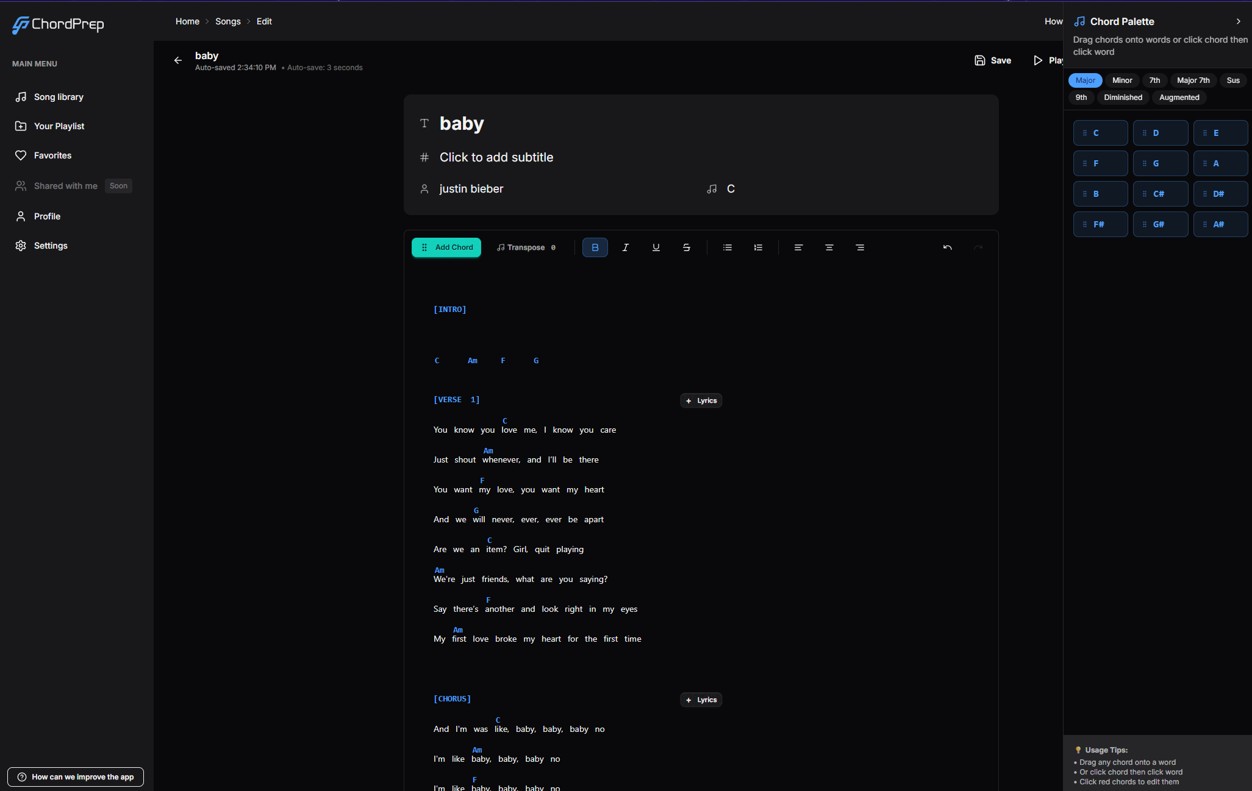Viewport: 1252px width, 791px height.
Task: Click the ChordPrep logo
Action: click(x=59, y=24)
